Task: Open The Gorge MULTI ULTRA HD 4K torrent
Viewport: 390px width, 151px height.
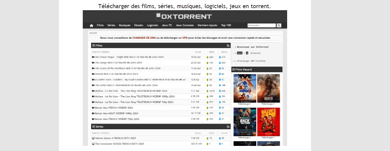Action: 119,63
